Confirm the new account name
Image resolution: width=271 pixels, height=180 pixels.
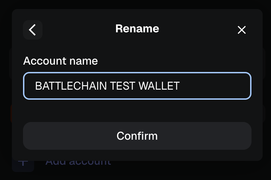point(137,136)
